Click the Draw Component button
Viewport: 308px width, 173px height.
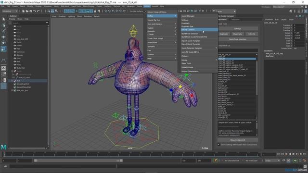click(x=237, y=140)
